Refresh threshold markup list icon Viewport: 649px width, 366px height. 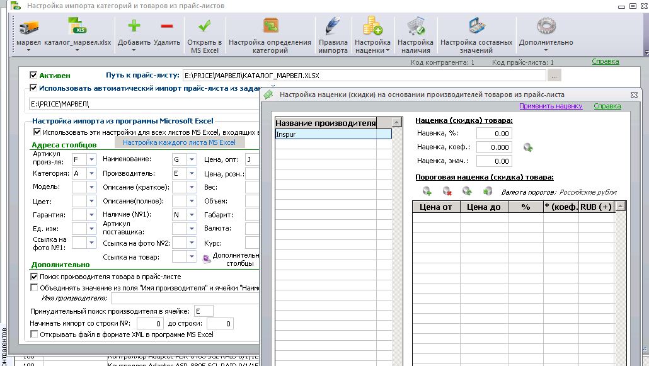(468, 192)
